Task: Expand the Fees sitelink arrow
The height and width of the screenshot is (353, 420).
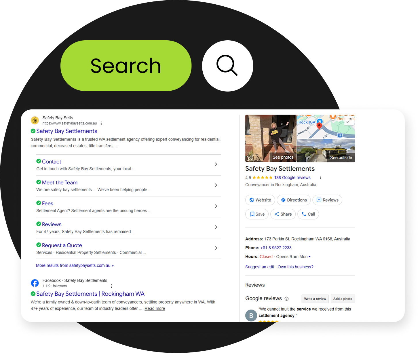Action: 216,206
